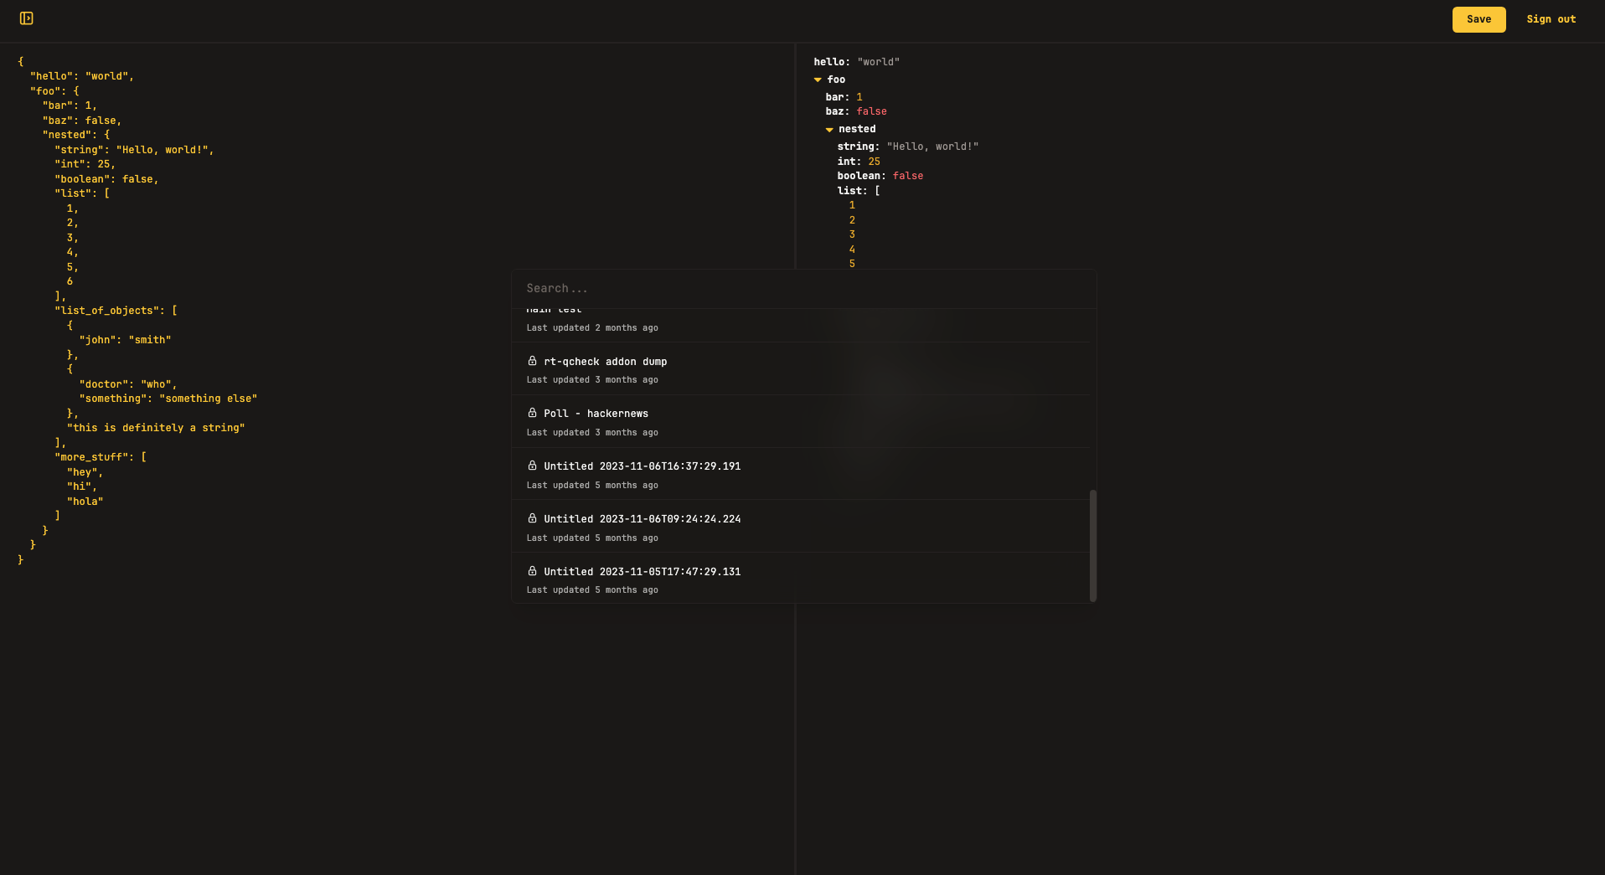Viewport: 1605px width, 875px height.
Task: Click lock icon beside Poll - hackernews
Action: 532,413
